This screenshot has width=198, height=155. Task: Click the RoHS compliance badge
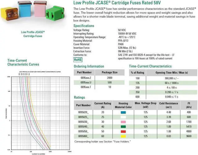(78, 60)
